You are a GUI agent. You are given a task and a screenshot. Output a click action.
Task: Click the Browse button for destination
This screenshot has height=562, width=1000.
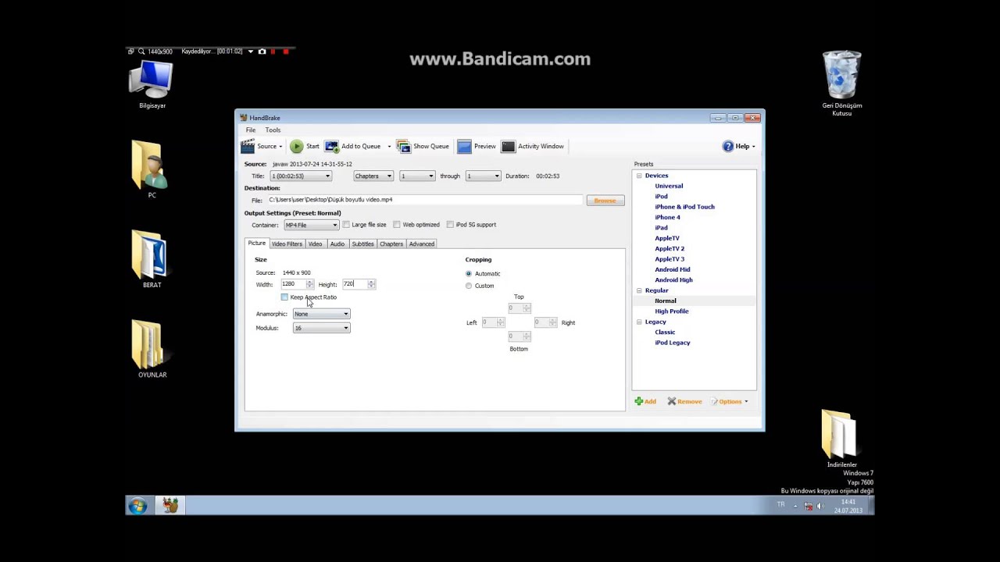[x=605, y=201]
